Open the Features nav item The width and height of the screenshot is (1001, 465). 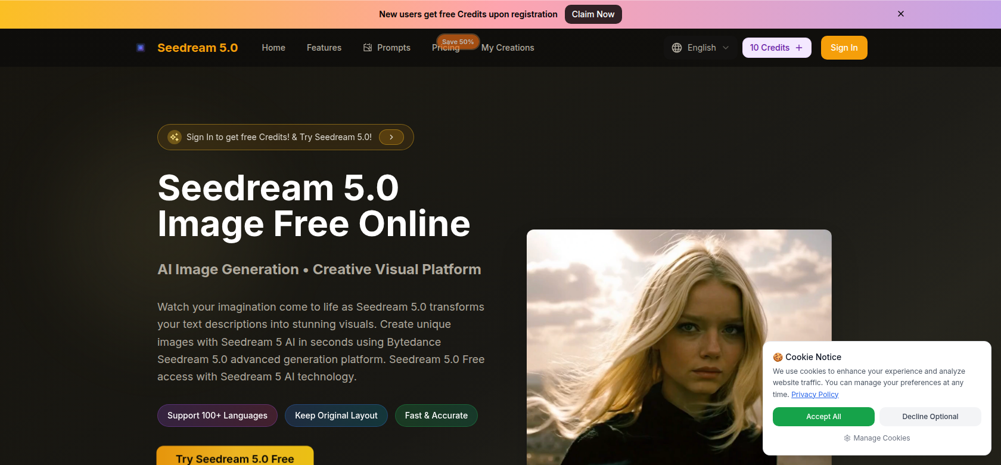tap(324, 48)
